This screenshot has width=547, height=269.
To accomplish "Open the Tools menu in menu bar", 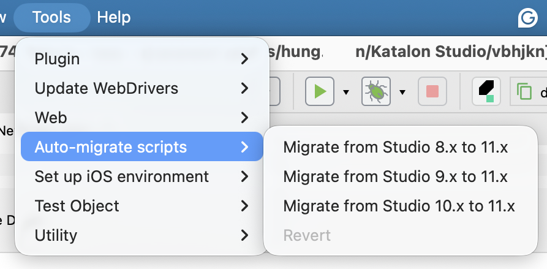I will tap(51, 17).
